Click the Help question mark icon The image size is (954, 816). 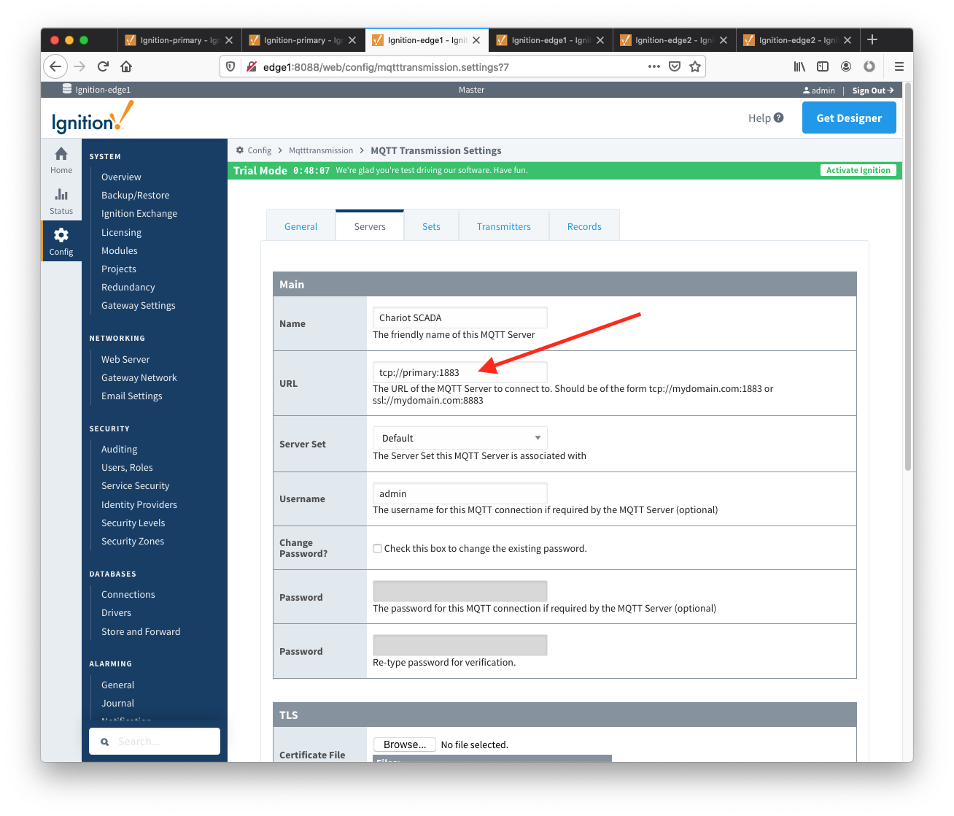click(779, 118)
